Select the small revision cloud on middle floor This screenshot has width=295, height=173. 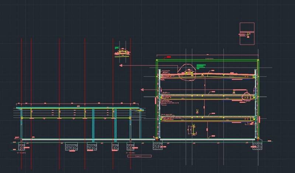click(x=246, y=96)
